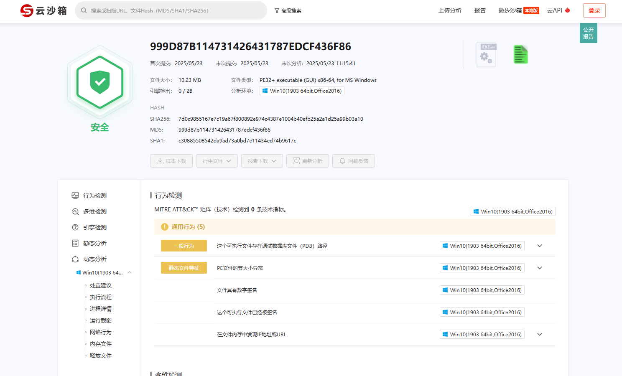Screen dimensions: 622x376
Task: Click the 登录 button
Action: pos(594,10)
